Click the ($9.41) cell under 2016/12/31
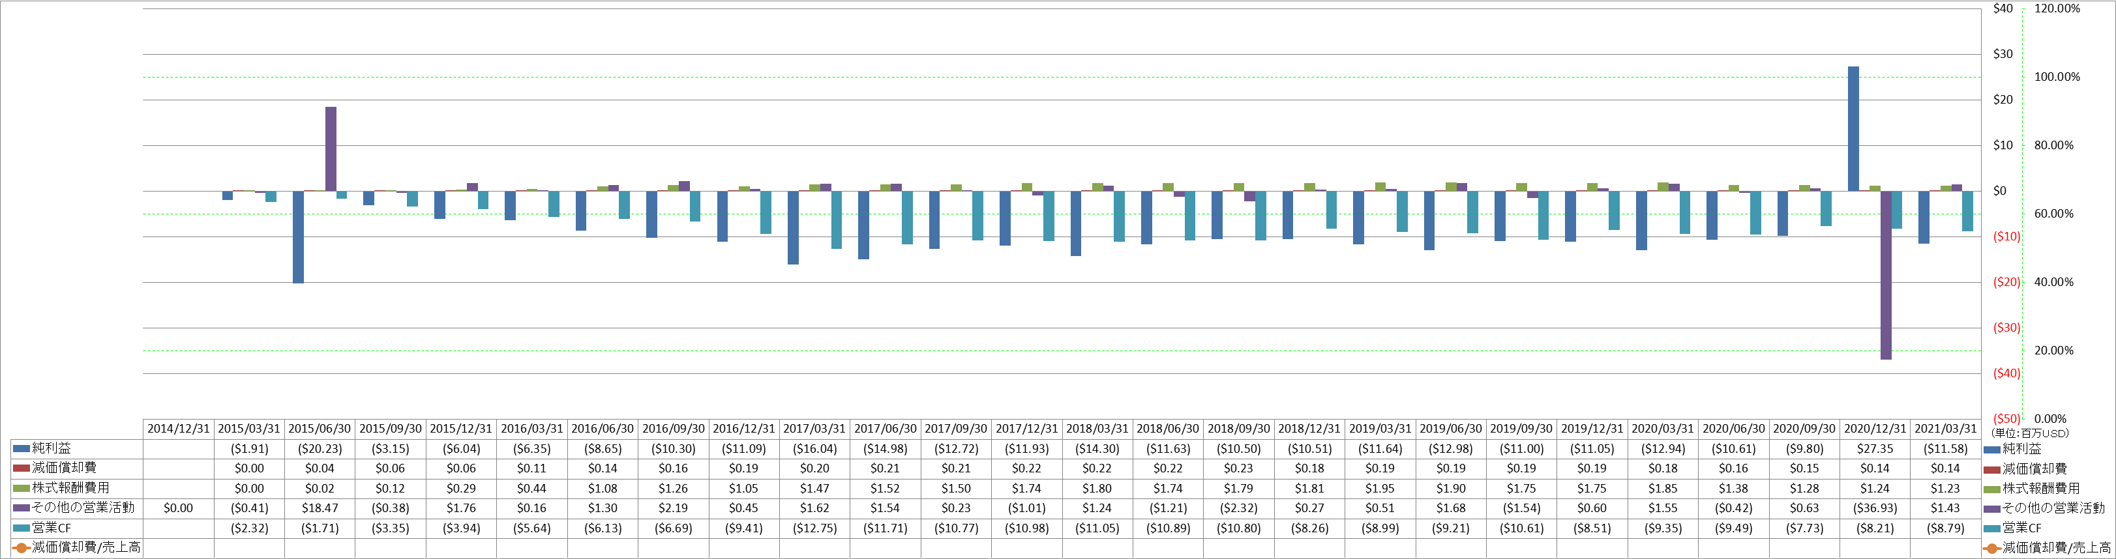This screenshot has height=559, width=2116. tap(743, 528)
